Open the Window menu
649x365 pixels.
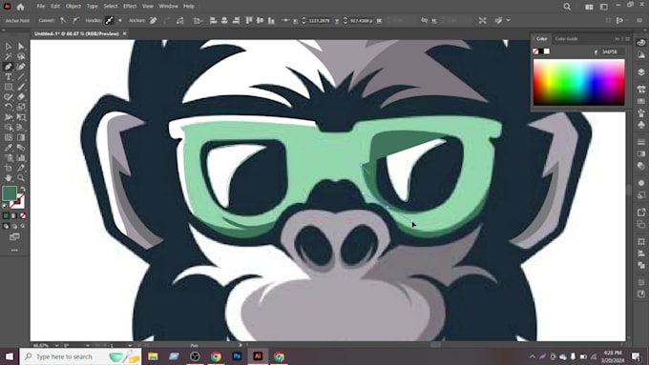[169, 7]
